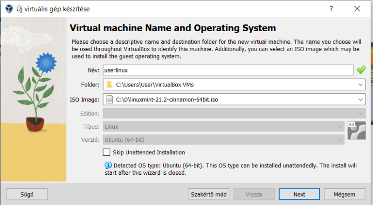Enable Skip Unattended Installation checkbox
Image resolution: width=373 pixels, height=205 pixels.
coord(106,152)
